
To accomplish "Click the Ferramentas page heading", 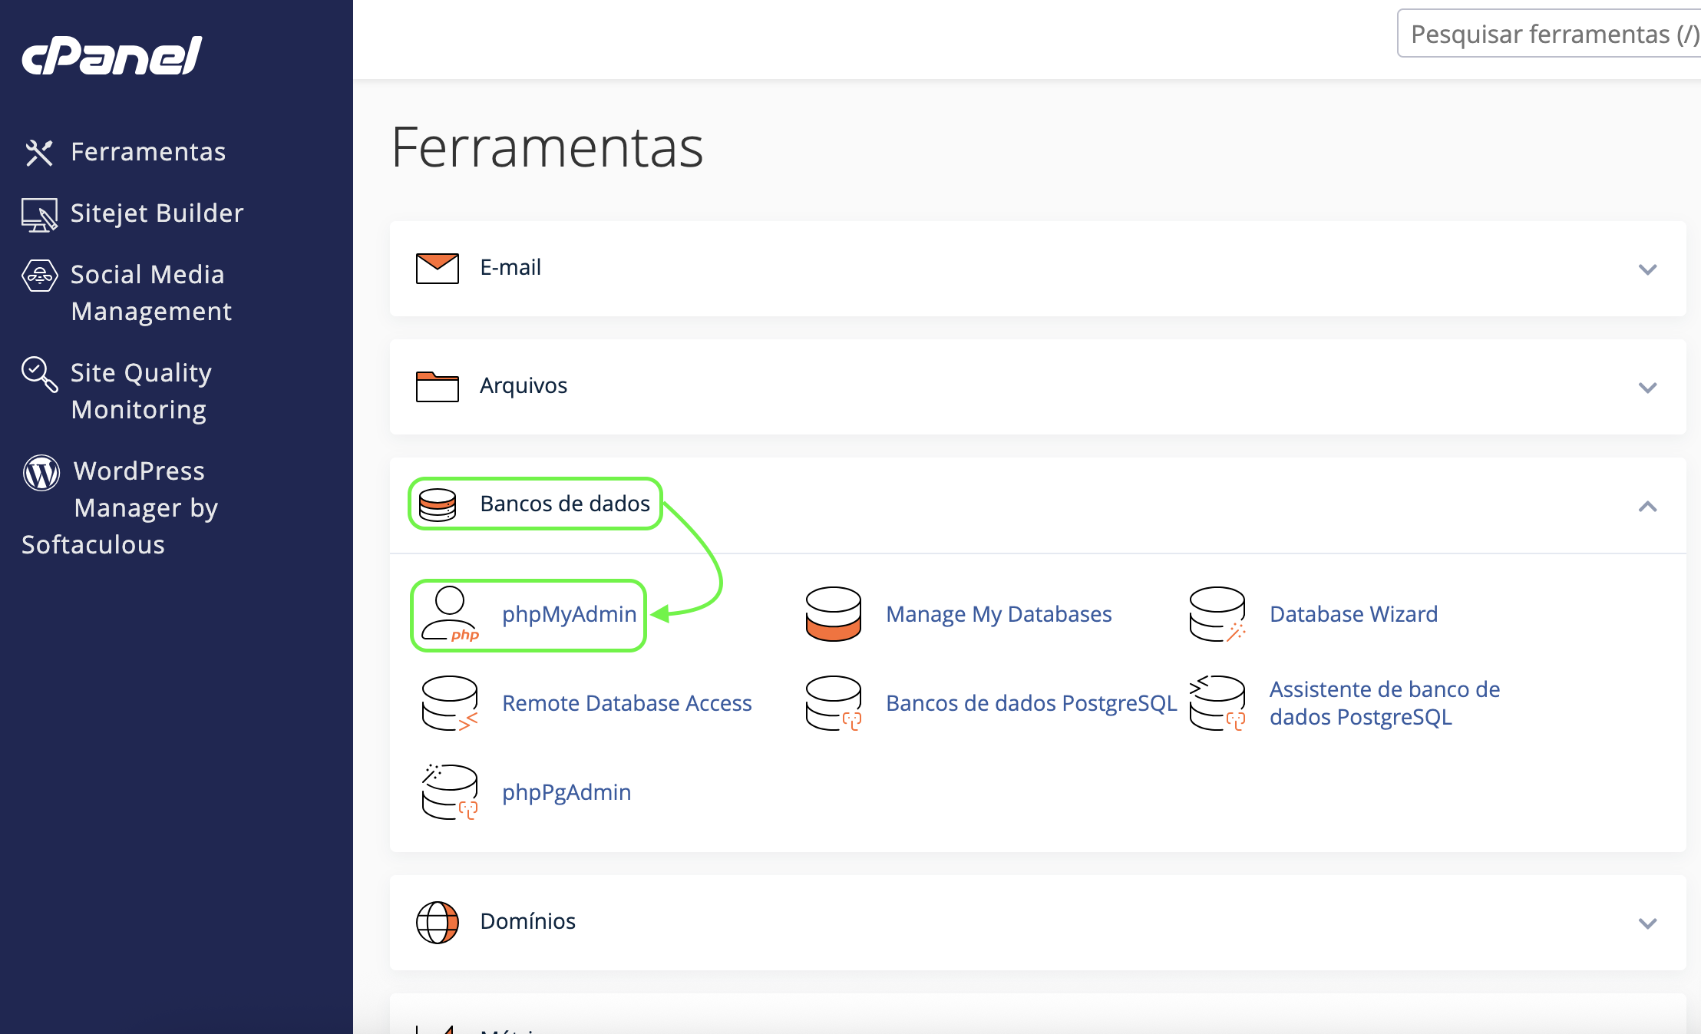I will click(547, 147).
